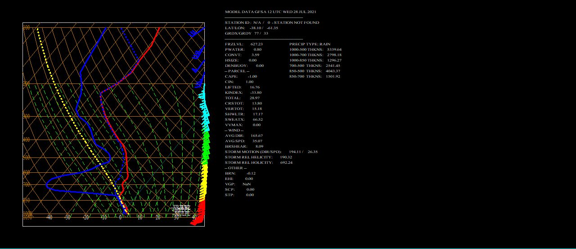The image size is (576, 249).
Task: Click the TOTAL 28.97 row
Action: (242, 98)
